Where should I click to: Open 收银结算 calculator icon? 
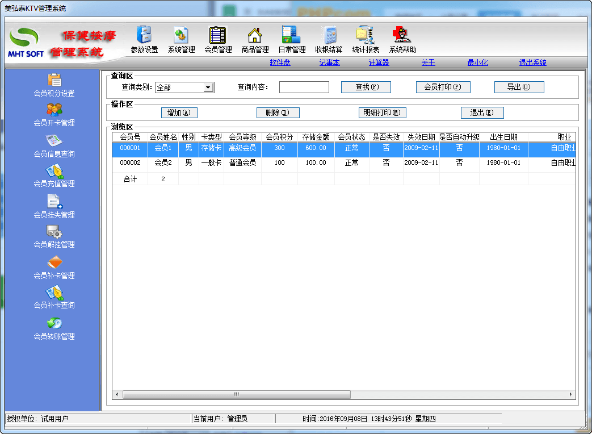[329, 35]
